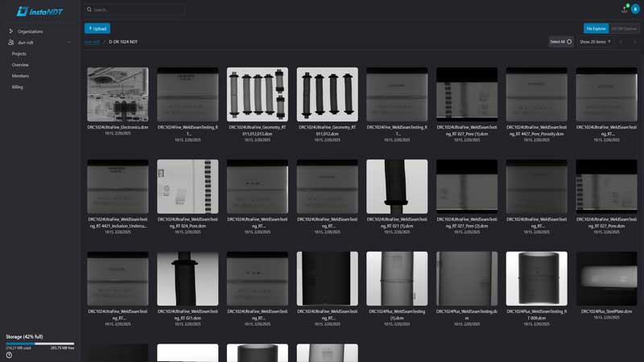Click the instaNDT logo
The height and width of the screenshot is (362, 644).
point(39,10)
